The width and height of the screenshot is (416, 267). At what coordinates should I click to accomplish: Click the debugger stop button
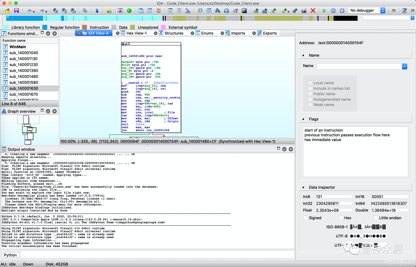click(x=342, y=11)
